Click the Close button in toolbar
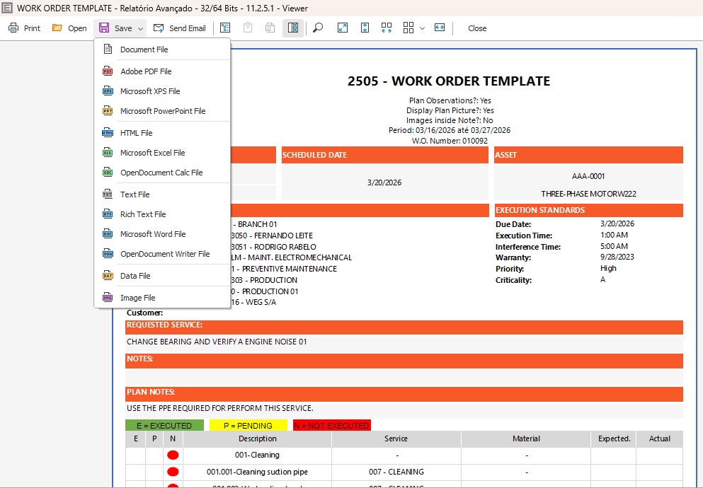 [x=477, y=28]
